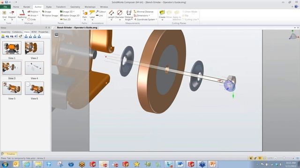The image size is (300, 168).
Task: Add a Vector Image 2D panel
Action: point(69,15)
